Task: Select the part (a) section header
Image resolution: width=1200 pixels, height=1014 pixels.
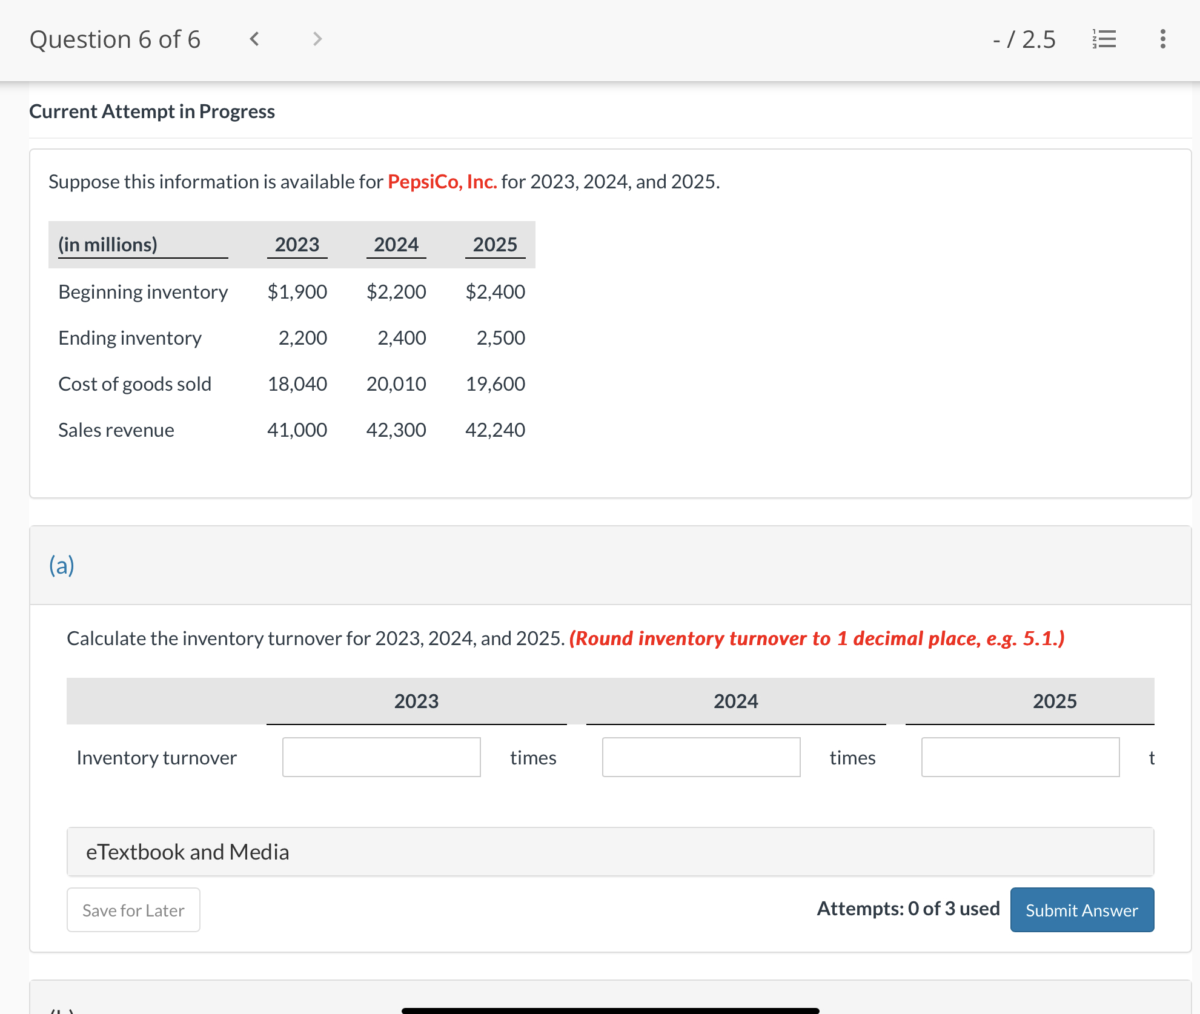Action: (62, 565)
